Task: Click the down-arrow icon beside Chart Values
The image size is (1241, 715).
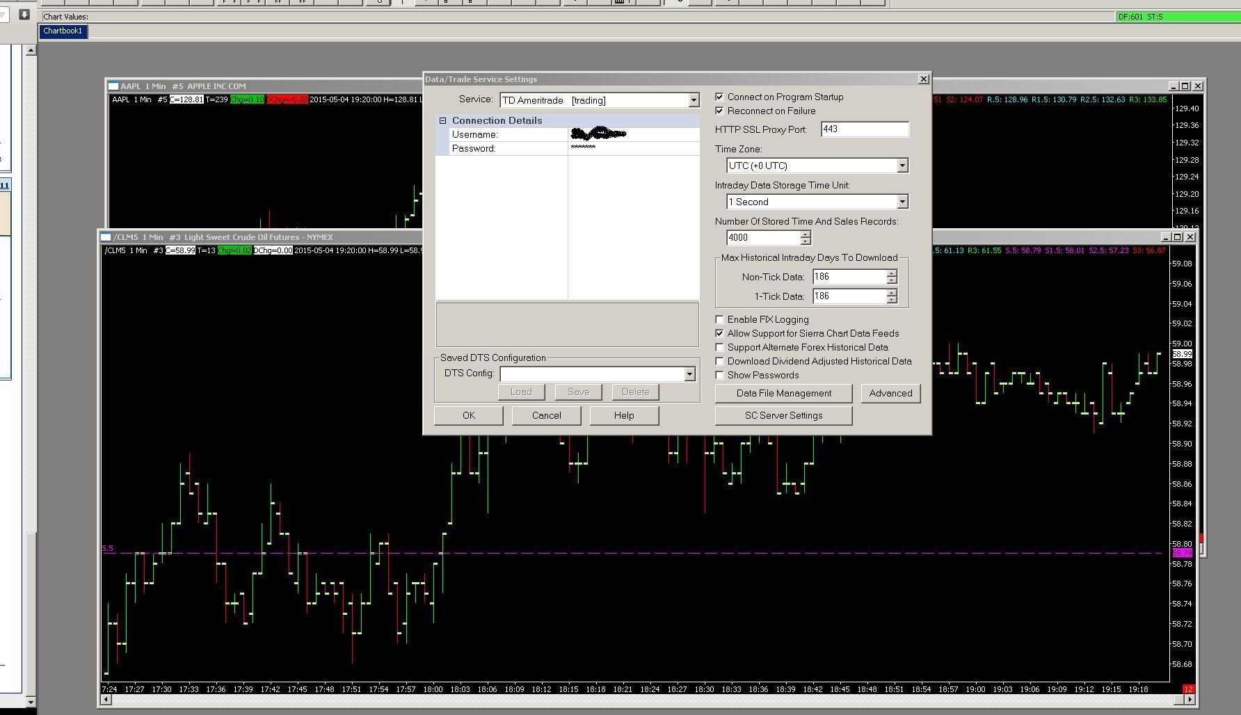Action: tap(24, 14)
